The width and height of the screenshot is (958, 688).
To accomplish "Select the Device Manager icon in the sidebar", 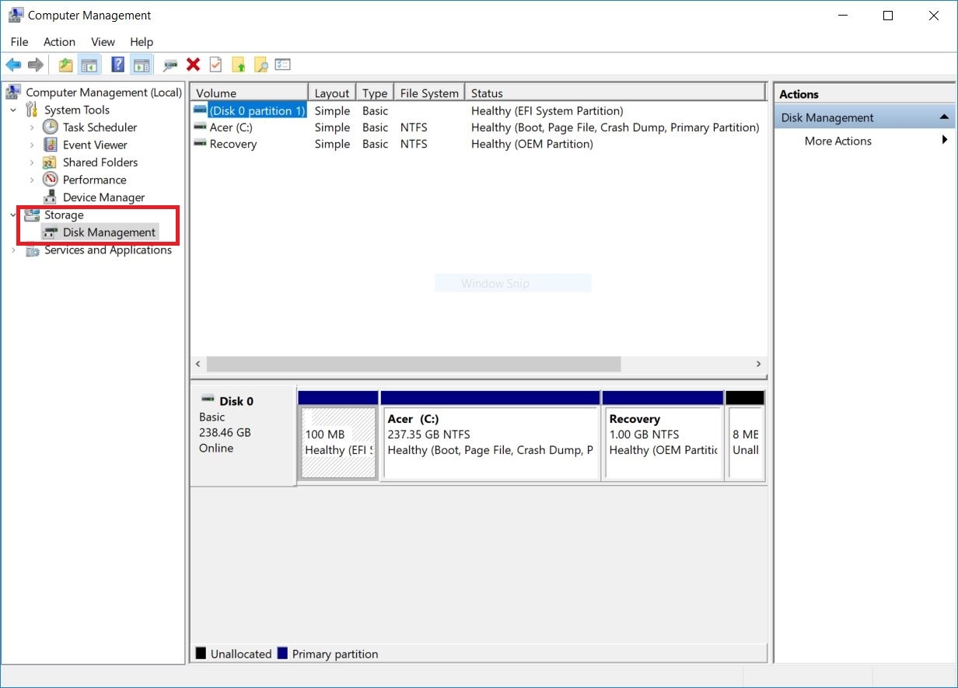I will [x=49, y=197].
